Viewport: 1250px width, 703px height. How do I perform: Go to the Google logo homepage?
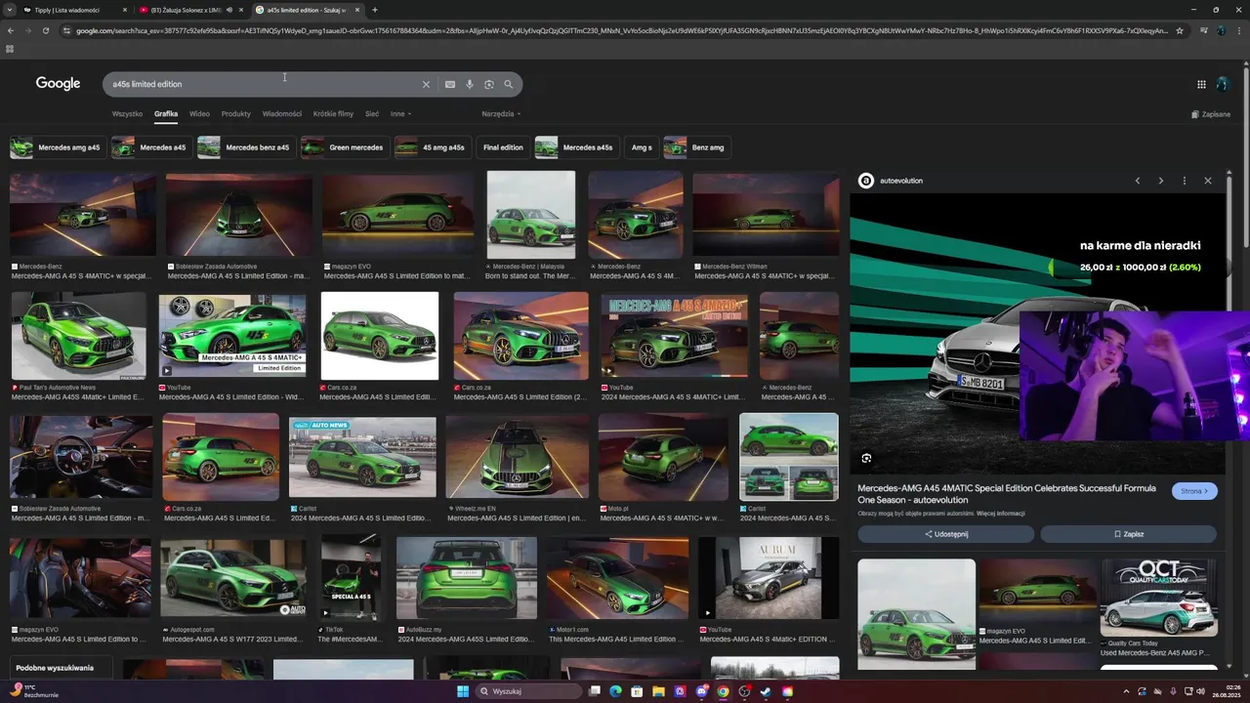59,84
